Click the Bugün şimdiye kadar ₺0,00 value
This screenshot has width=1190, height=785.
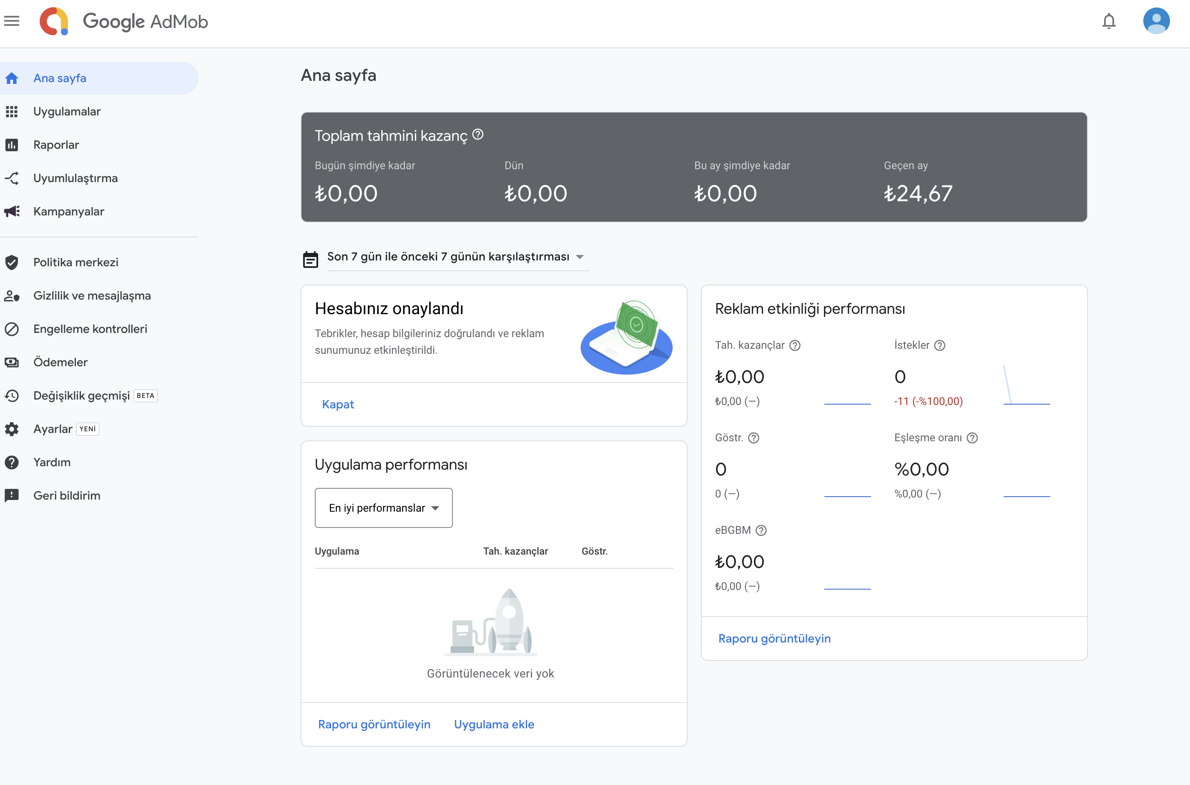[346, 194]
